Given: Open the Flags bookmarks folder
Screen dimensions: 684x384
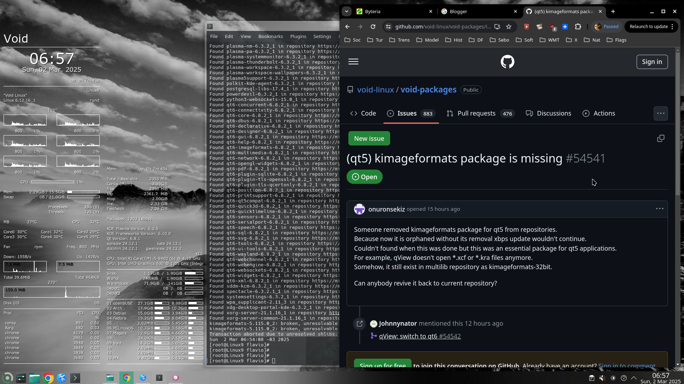Looking at the screenshot, I should [x=617, y=40].
